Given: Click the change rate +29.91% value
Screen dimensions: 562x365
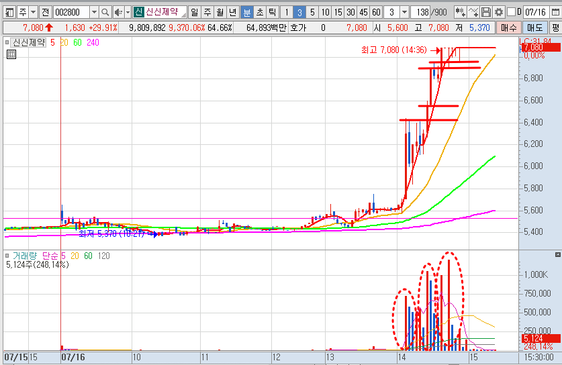Looking at the screenshot, I should [103, 28].
